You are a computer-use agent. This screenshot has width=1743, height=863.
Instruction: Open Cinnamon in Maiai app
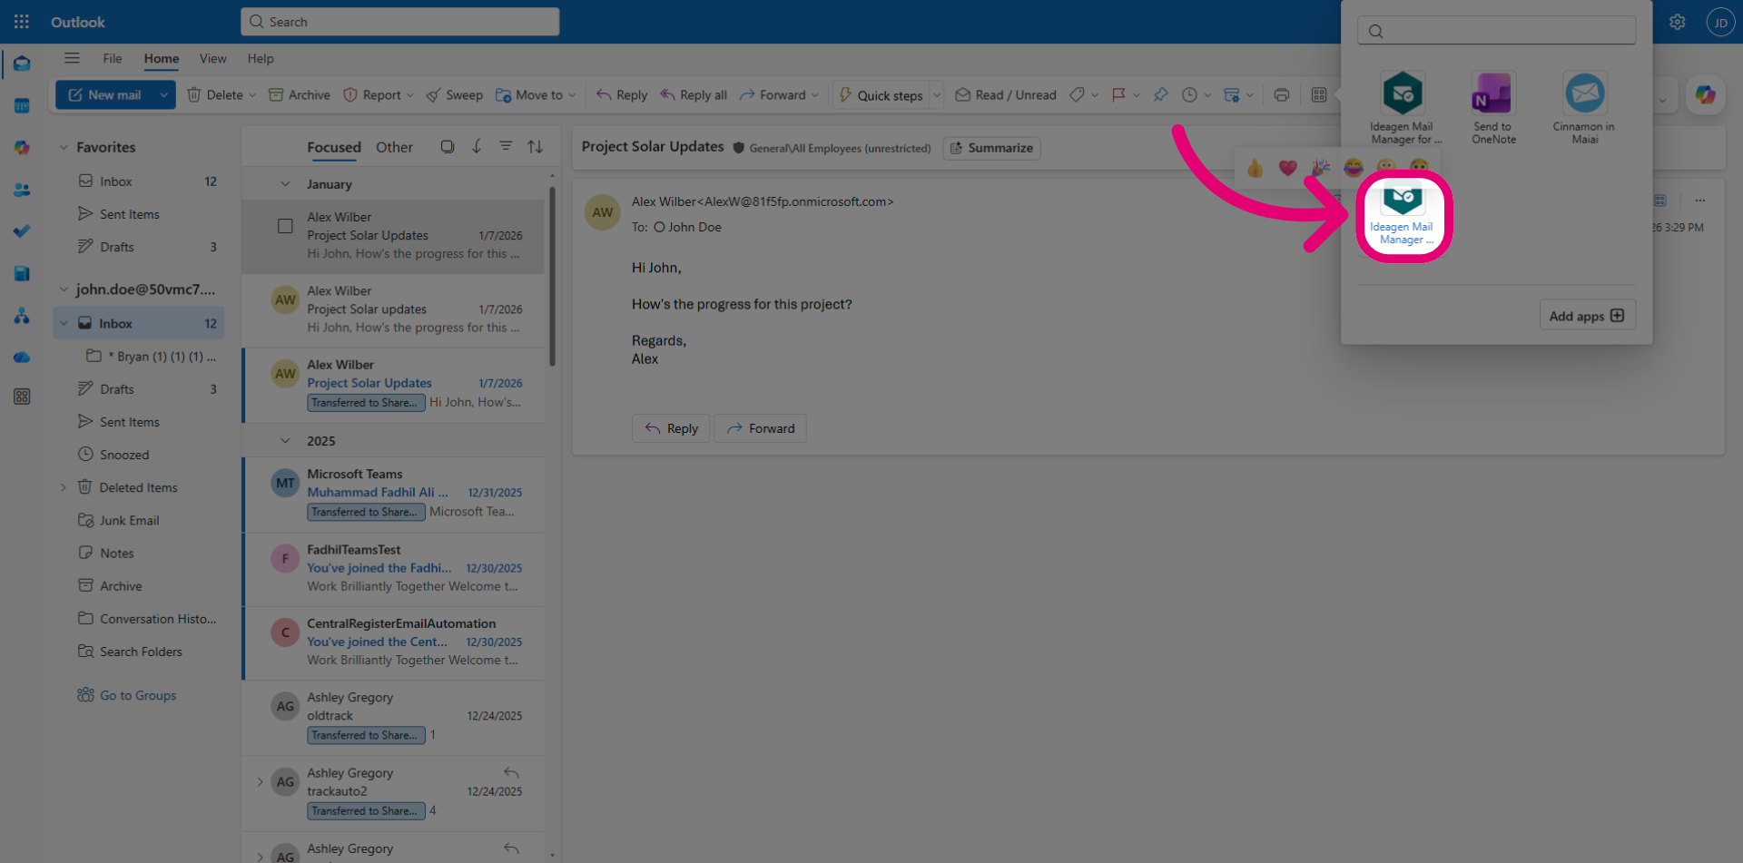(x=1584, y=108)
